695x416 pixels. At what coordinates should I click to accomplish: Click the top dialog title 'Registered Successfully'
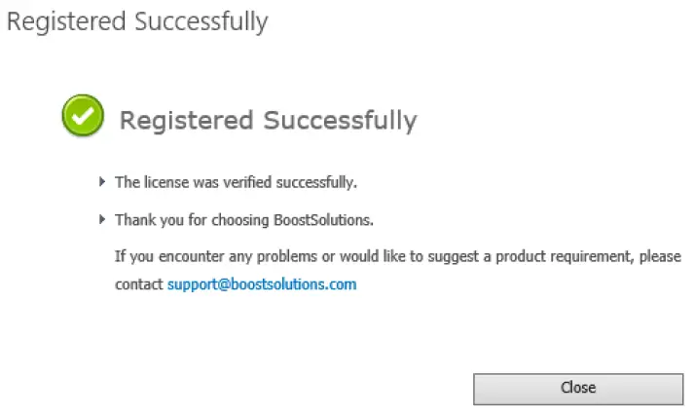point(136,21)
